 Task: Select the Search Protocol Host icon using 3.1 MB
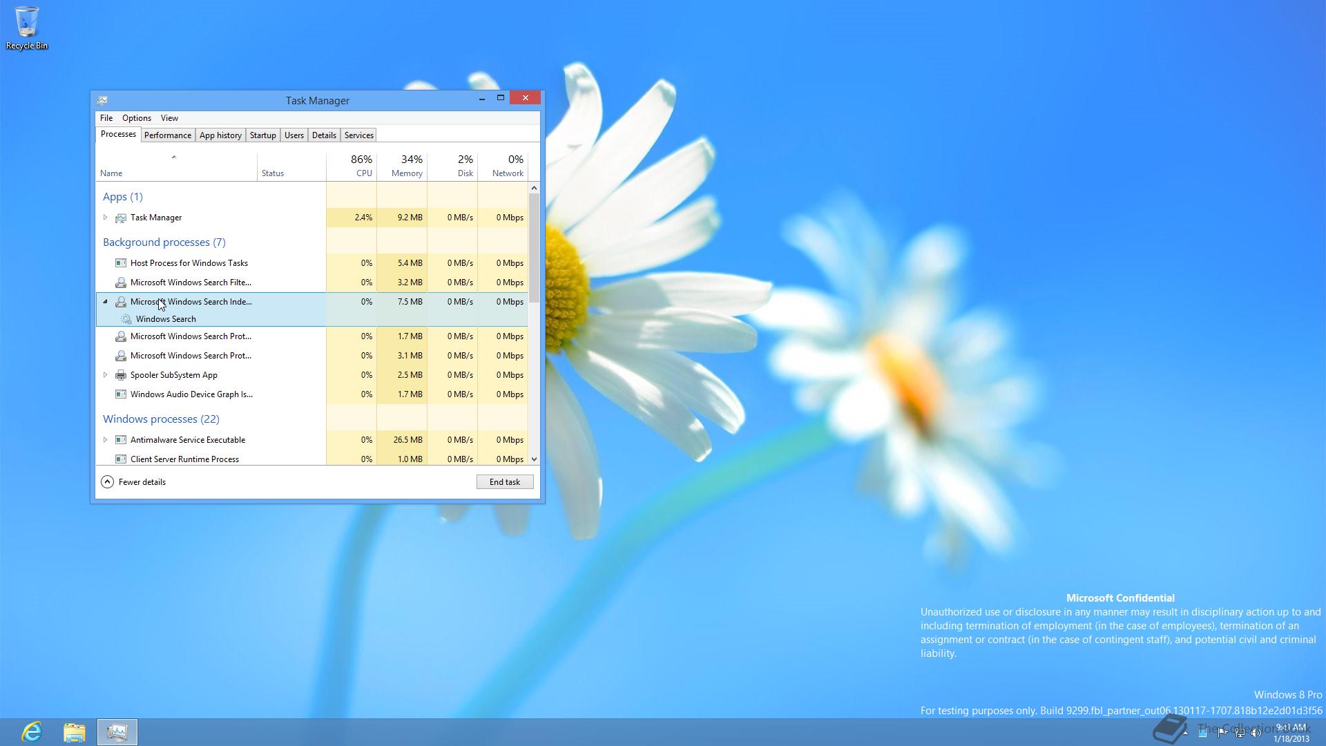pos(121,356)
